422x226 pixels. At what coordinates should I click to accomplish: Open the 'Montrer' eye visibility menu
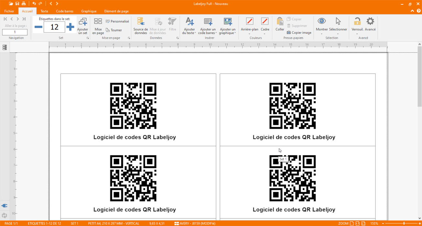coord(322,26)
